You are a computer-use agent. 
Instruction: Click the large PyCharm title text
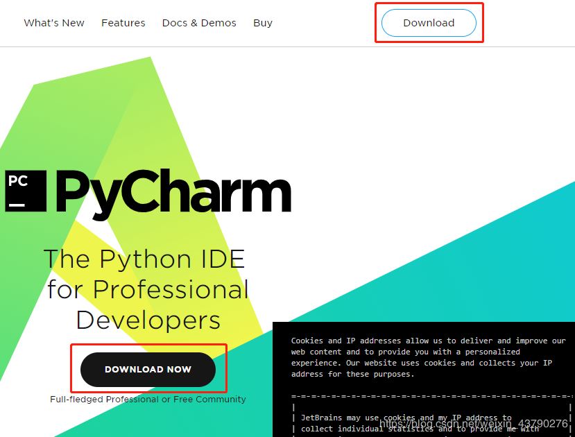173,194
